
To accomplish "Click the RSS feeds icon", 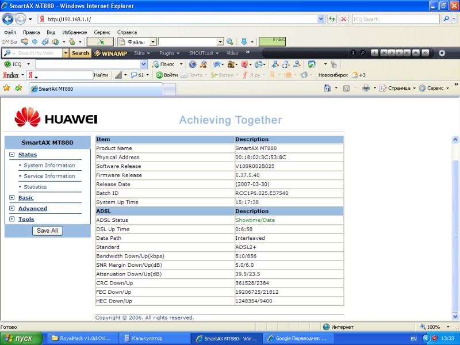I will pos(346,88).
